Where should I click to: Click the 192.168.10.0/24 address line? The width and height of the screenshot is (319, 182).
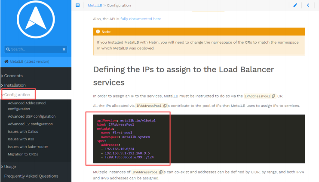pos(120,149)
